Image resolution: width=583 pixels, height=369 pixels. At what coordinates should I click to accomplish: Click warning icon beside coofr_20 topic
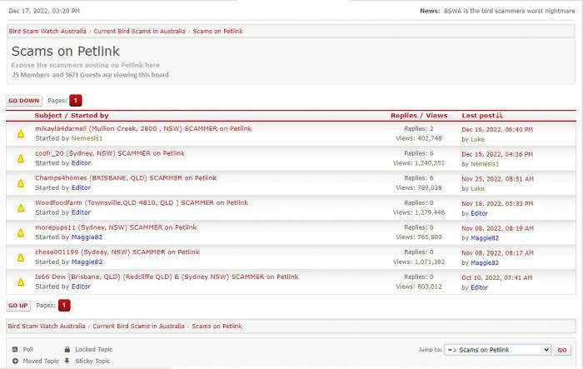pyautogui.click(x=21, y=158)
